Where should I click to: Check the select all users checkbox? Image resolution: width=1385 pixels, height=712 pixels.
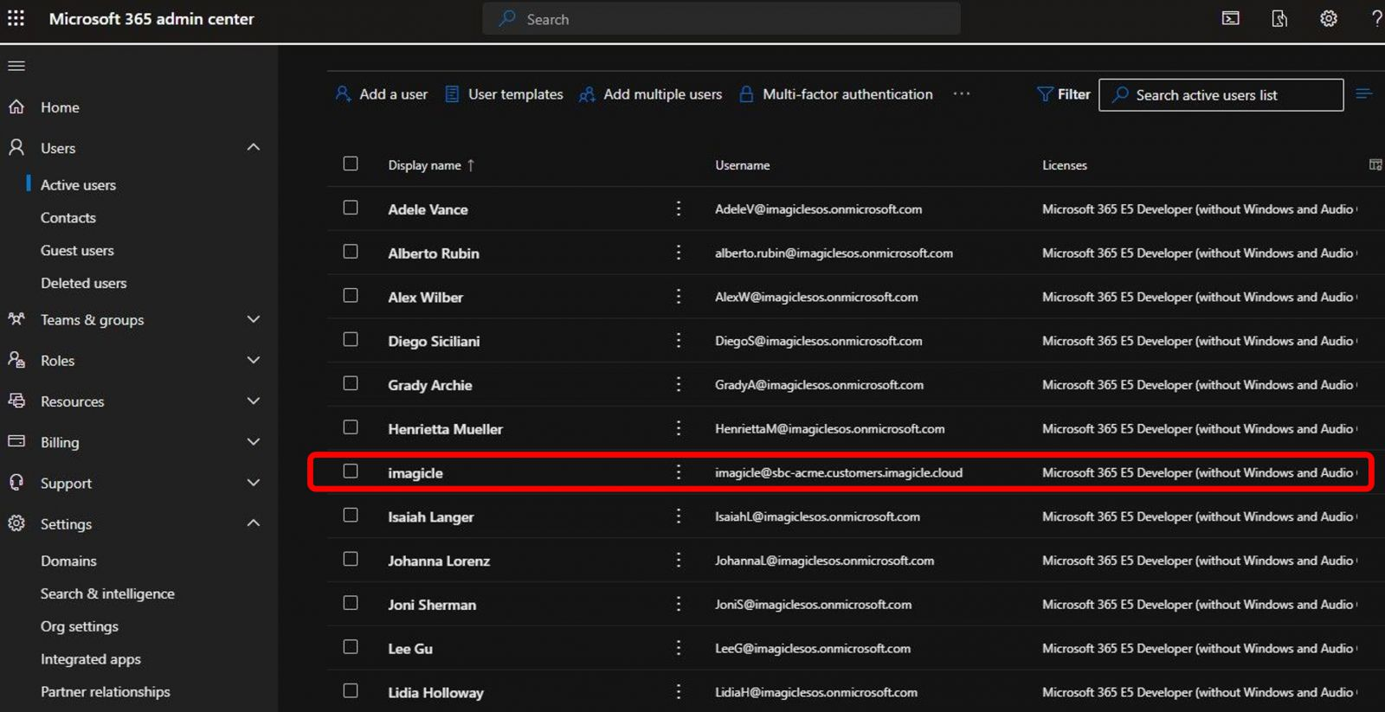tap(351, 164)
